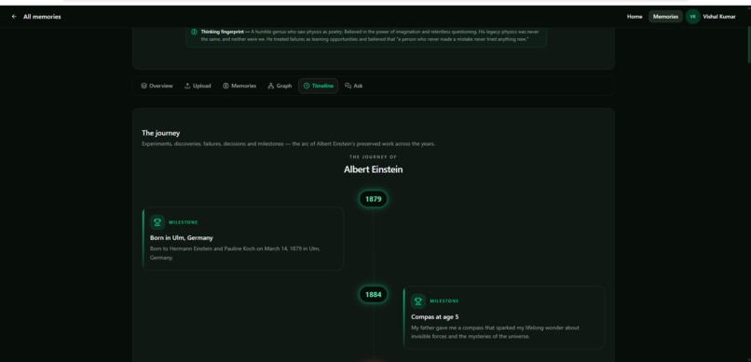Image resolution: width=751 pixels, height=362 pixels.
Task: Open the Memories tab in the tab bar
Action: [239, 86]
